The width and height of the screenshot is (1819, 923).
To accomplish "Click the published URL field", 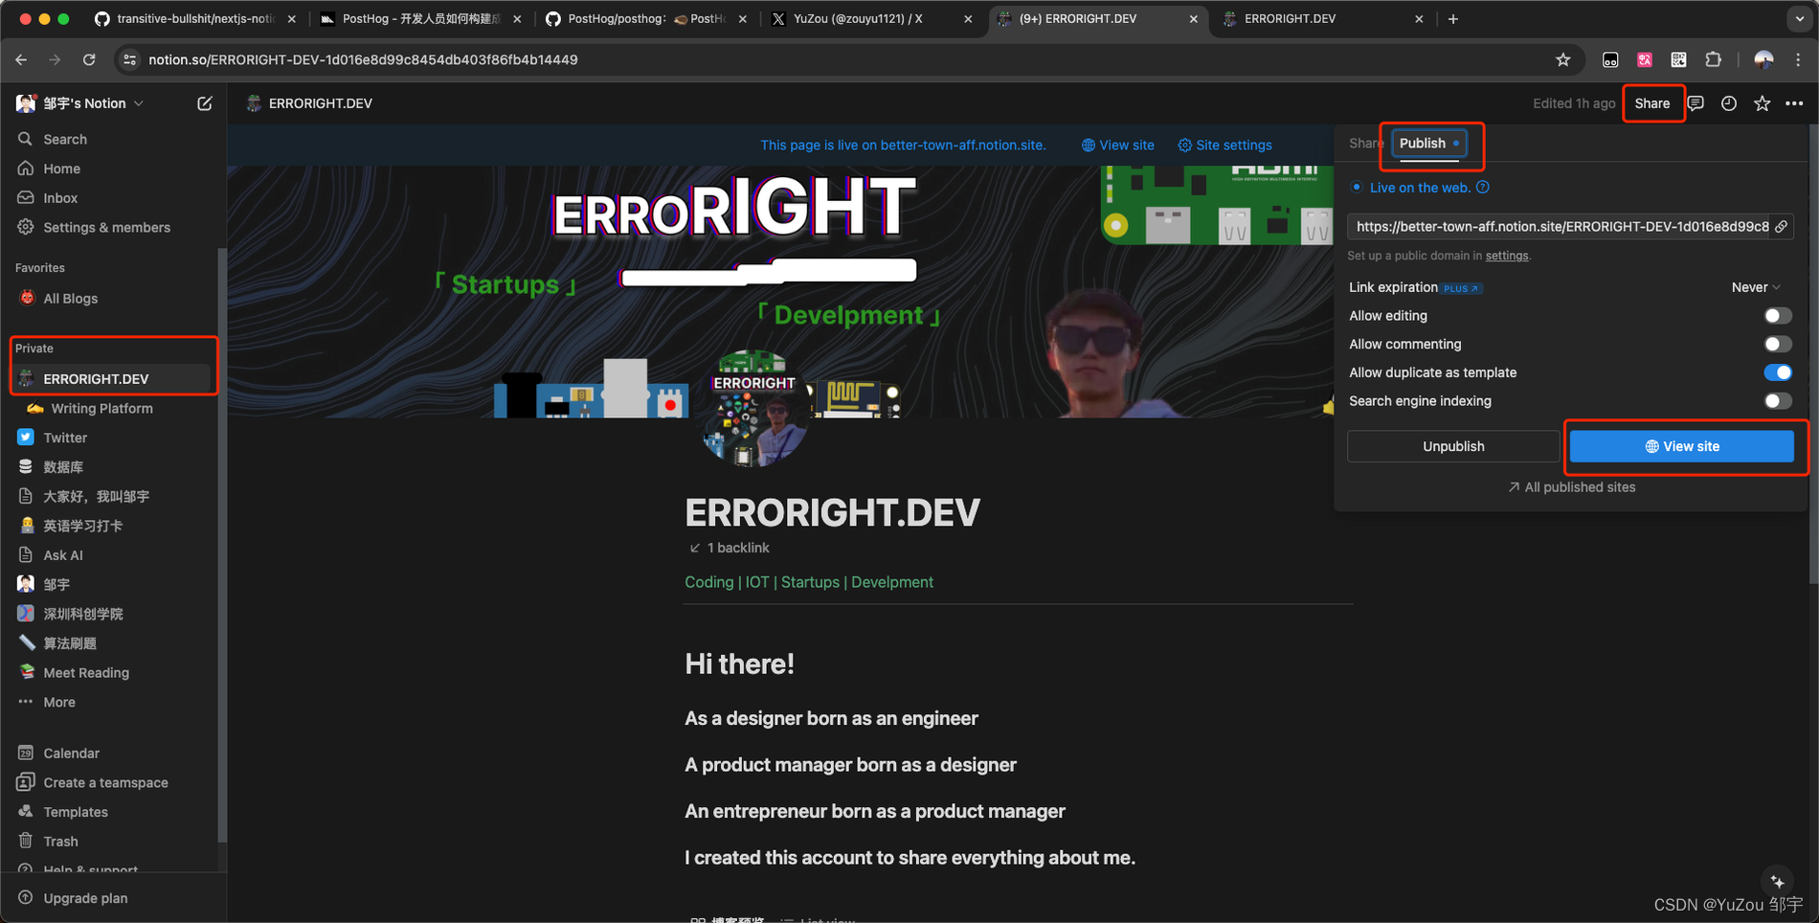I will (x=1570, y=227).
